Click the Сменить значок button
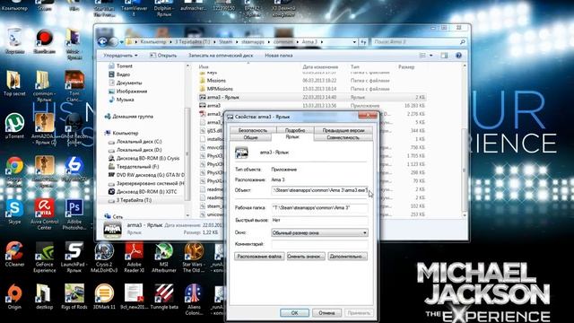This screenshot has width=574, height=323. (x=306, y=257)
